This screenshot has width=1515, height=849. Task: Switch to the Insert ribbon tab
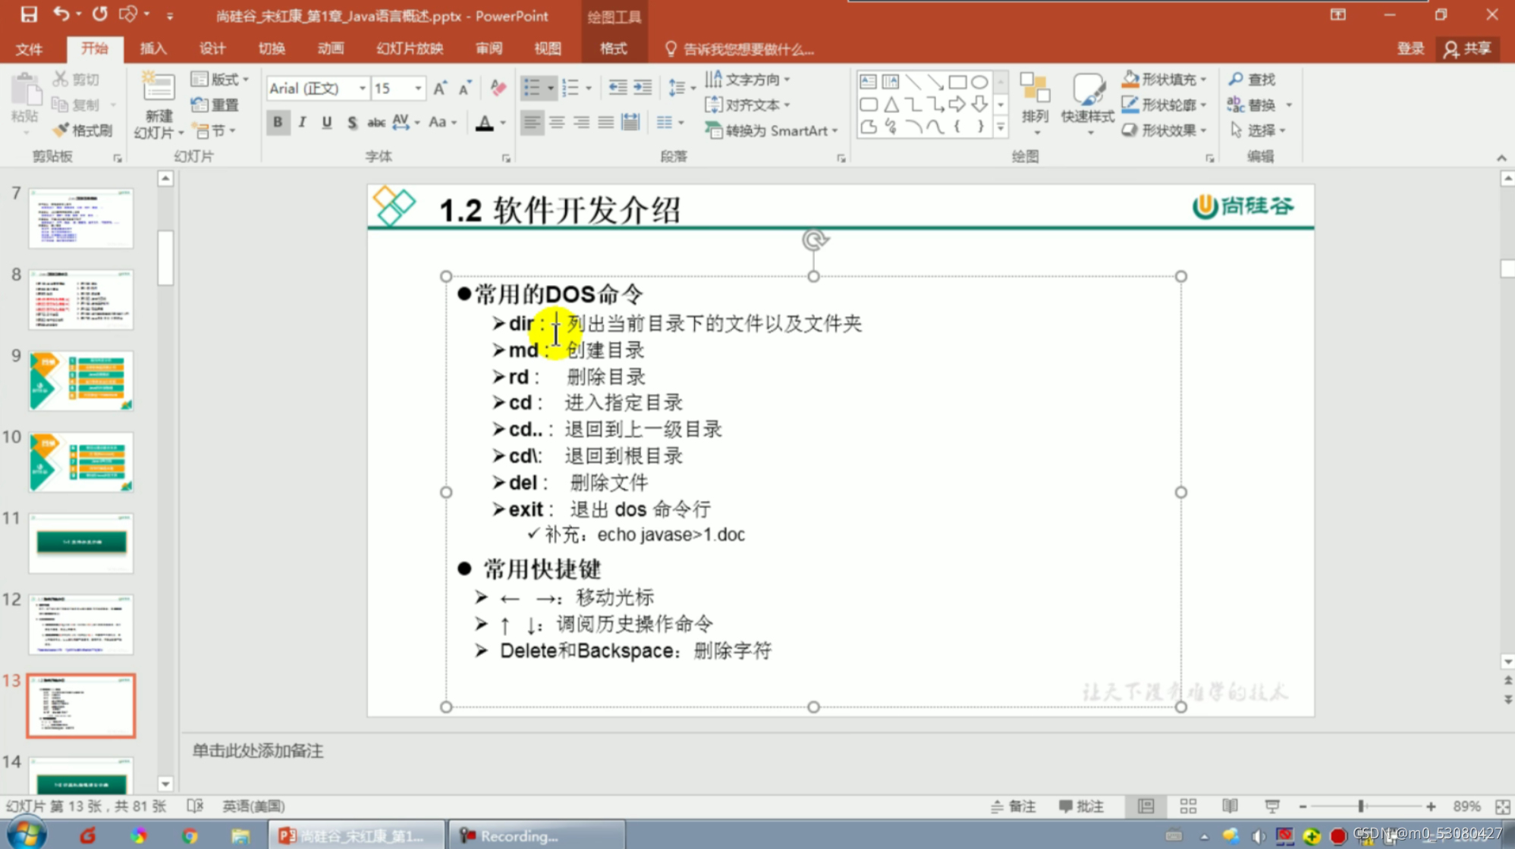pyautogui.click(x=152, y=49)
